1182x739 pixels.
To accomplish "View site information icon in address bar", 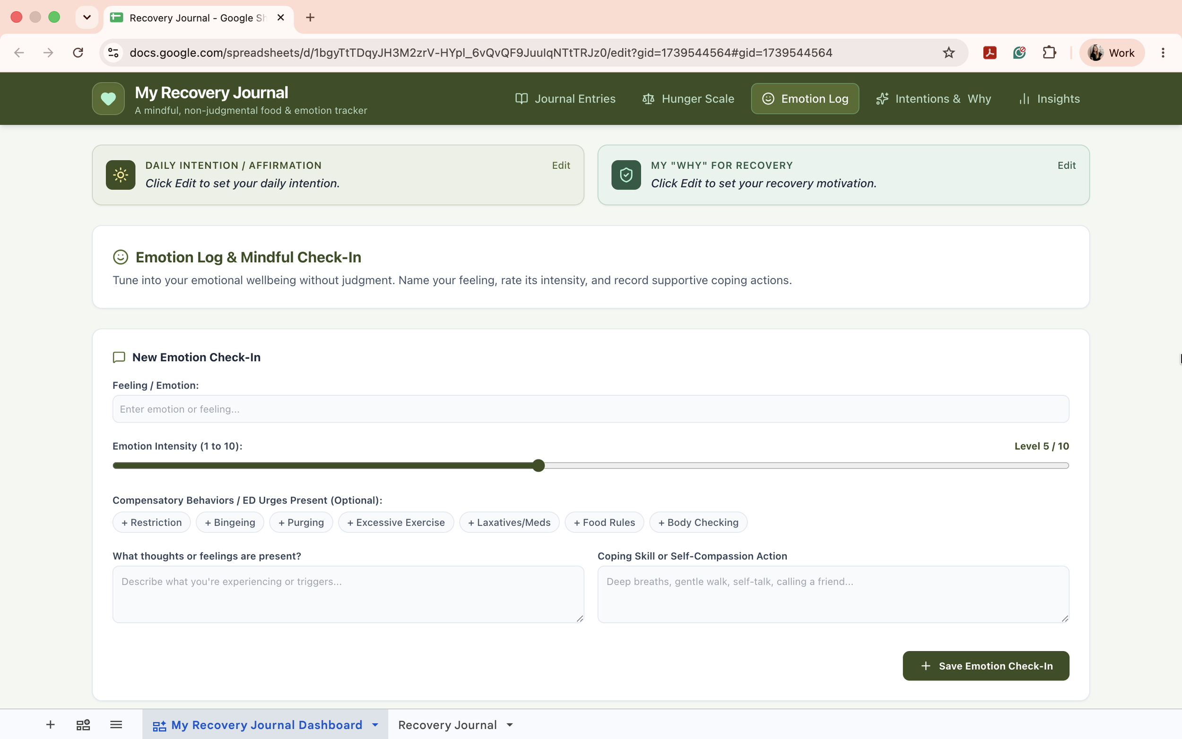I will (x=113, y=53).
